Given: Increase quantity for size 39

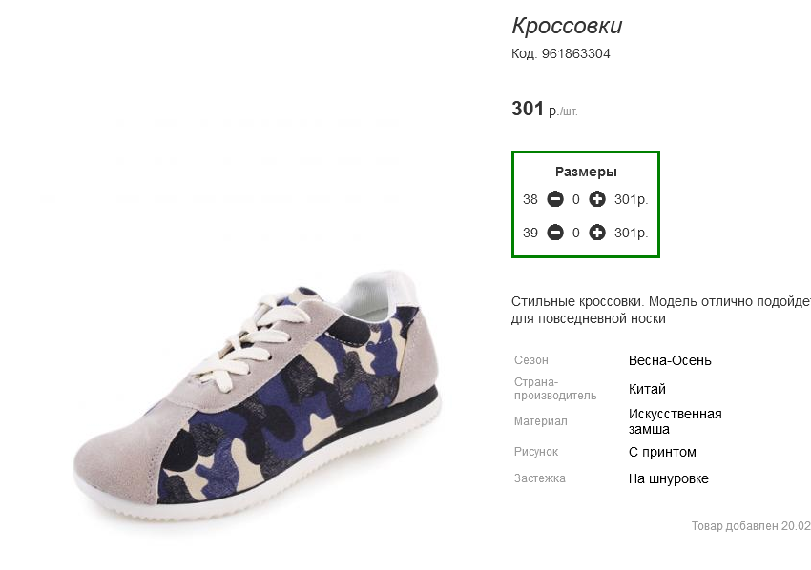Looking at the screenshot, I should [x=597, y=233].
